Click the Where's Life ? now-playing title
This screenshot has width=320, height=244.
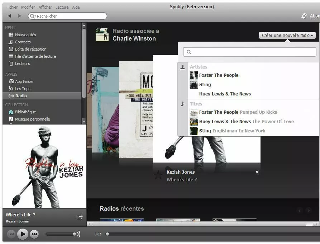[20, 215]
